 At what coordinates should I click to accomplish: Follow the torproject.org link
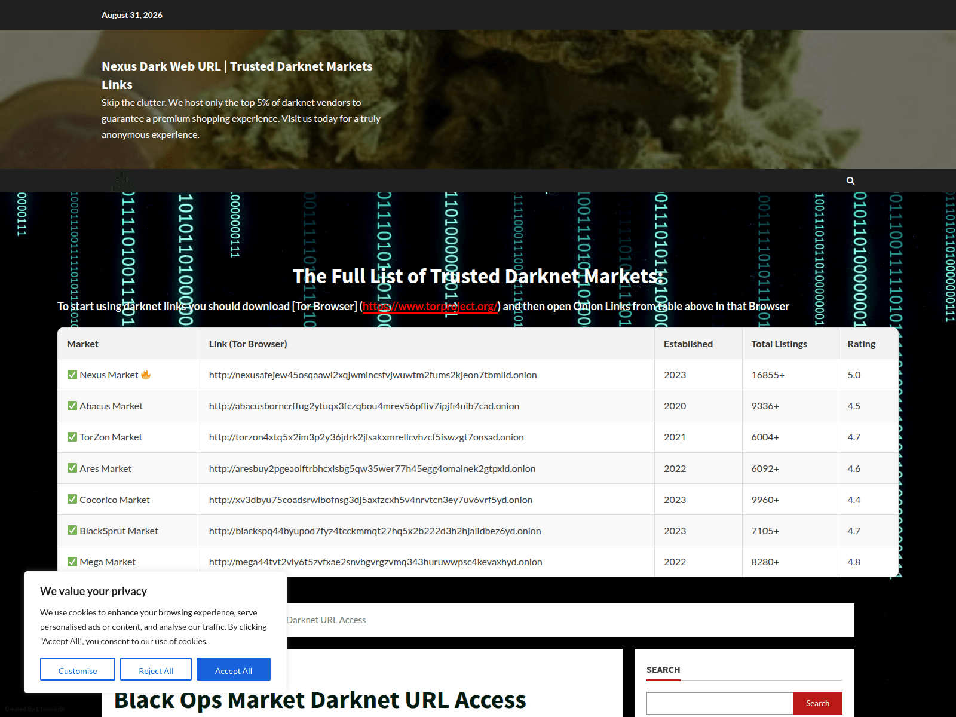430,306
